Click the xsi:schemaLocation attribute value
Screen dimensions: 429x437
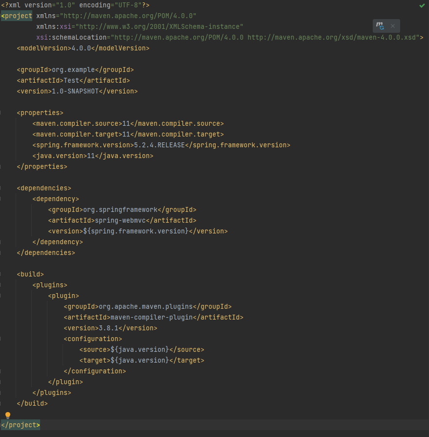coord(265,37)
